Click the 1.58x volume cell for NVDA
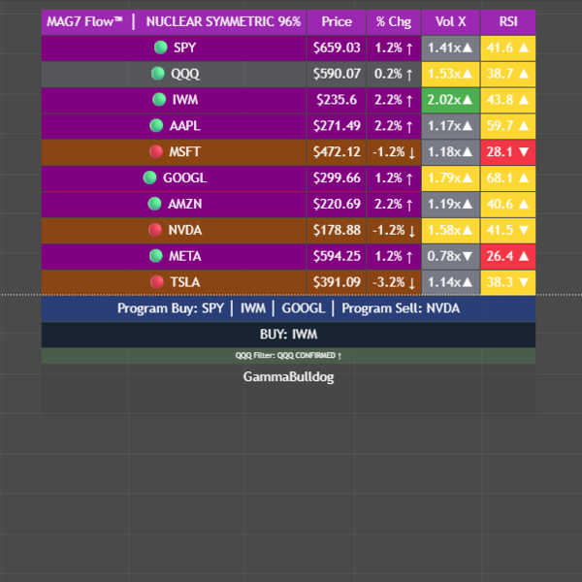Screen dimensions: 582x582 (451, 230)
